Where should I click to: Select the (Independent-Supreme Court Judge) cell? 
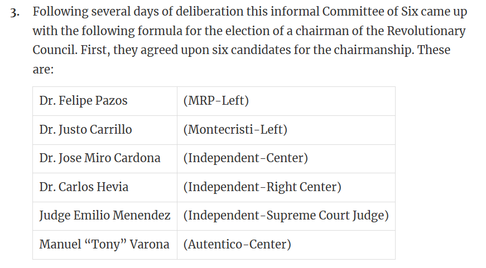coord(286,216)
